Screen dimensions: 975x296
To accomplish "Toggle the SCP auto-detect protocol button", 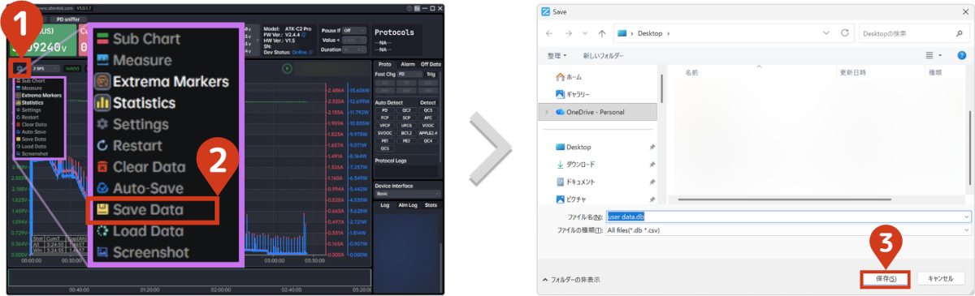I will [407, 118].
